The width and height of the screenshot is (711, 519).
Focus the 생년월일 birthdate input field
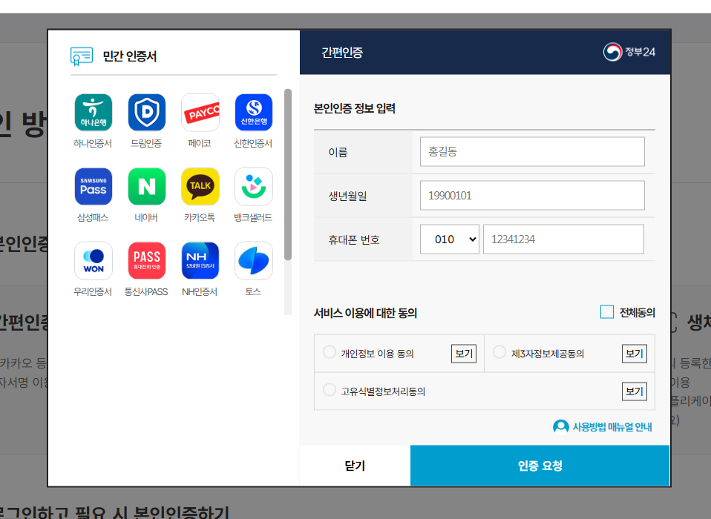(x=532, y=195)
